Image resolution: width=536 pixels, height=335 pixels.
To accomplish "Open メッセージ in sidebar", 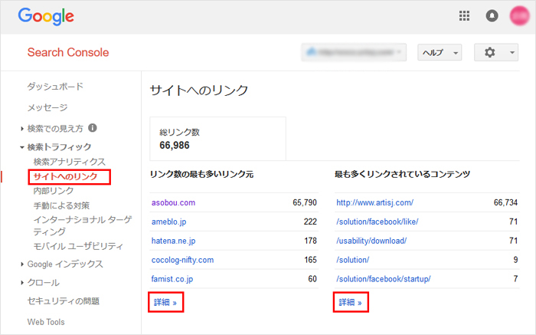I will (47, 107).
